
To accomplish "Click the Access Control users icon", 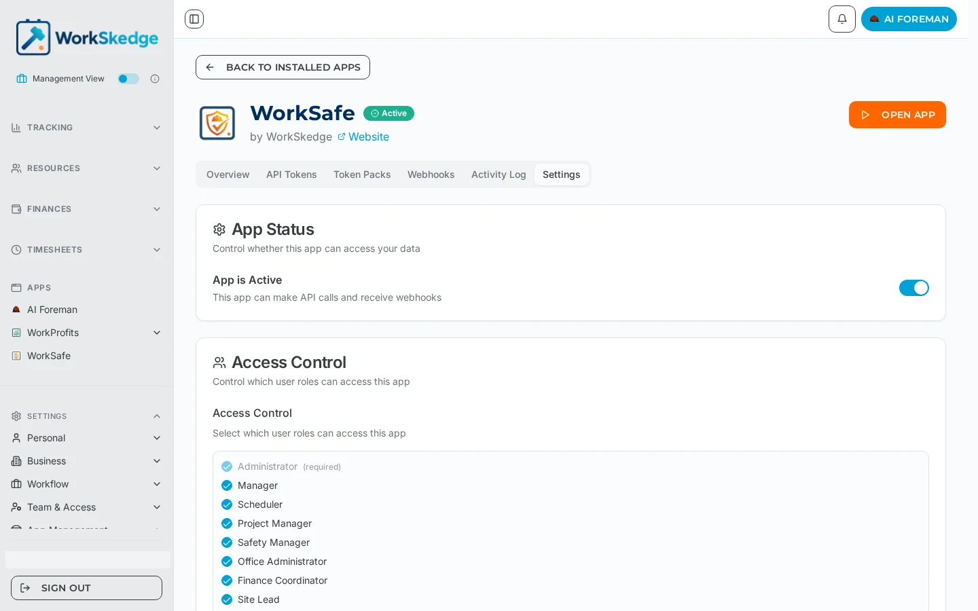I will pyautogui.click(x=219, y=363).
